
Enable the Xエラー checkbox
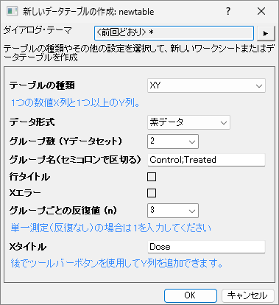(x=152, y=193)
